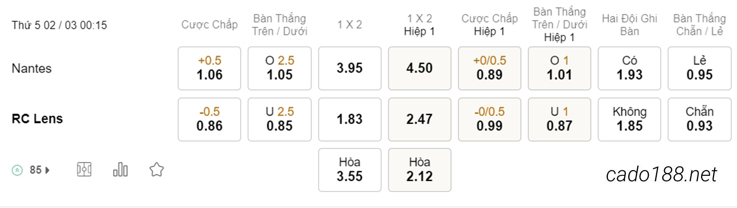Select Hòa draw at 3.55
Screen dimensions: 737x208
(x=350, y=170)
